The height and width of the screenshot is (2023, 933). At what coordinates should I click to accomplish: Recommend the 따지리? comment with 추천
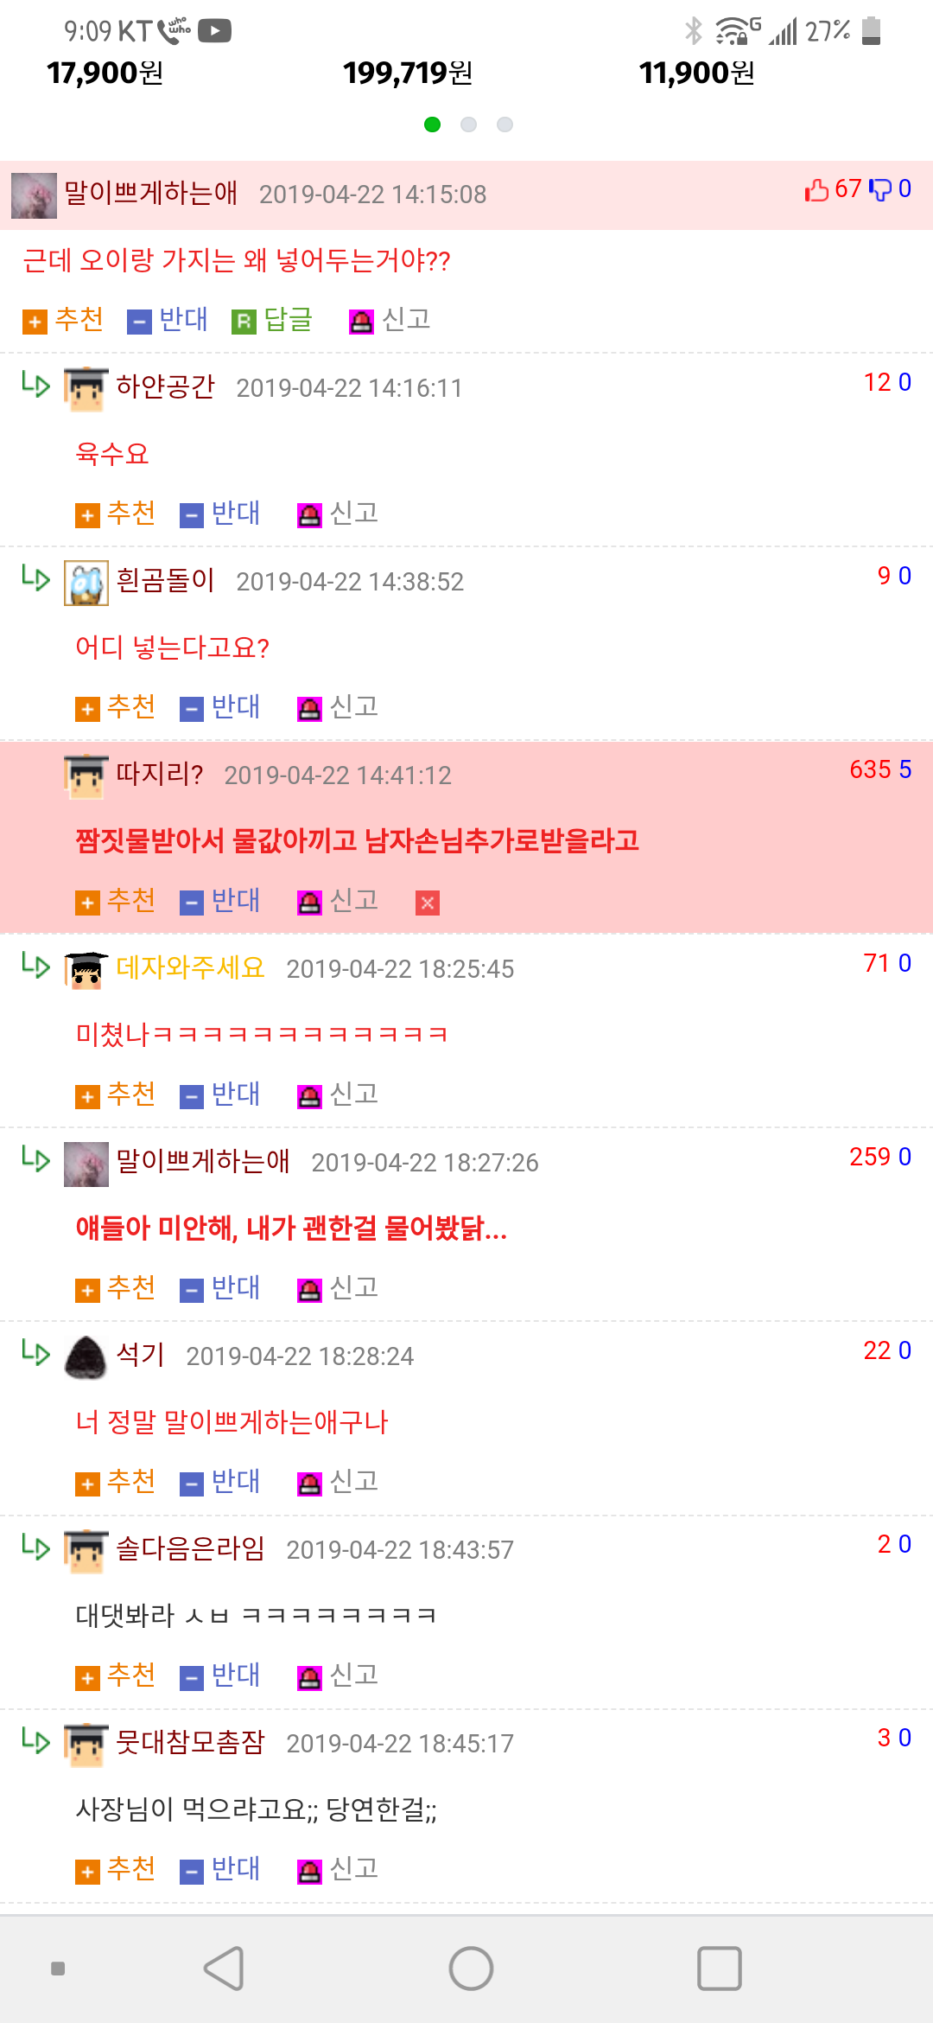click(116, 901)
